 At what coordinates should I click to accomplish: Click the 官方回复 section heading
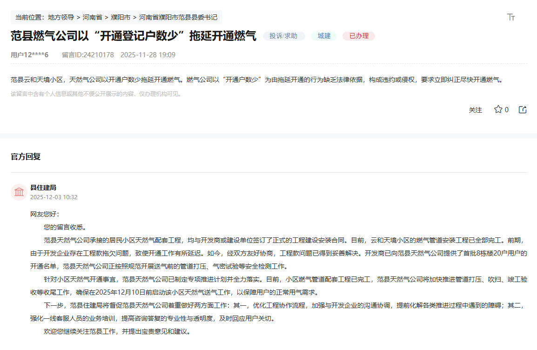click(26, 157)
